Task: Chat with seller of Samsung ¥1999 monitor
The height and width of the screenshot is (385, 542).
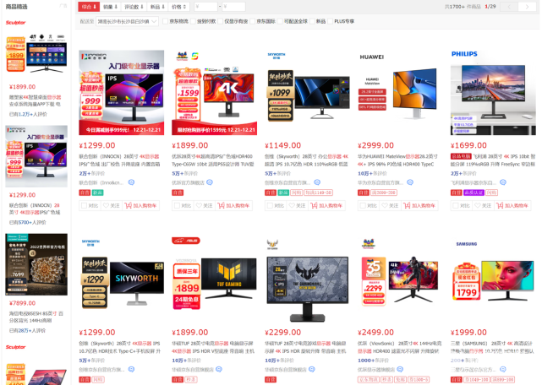Action: coord(503,370)
